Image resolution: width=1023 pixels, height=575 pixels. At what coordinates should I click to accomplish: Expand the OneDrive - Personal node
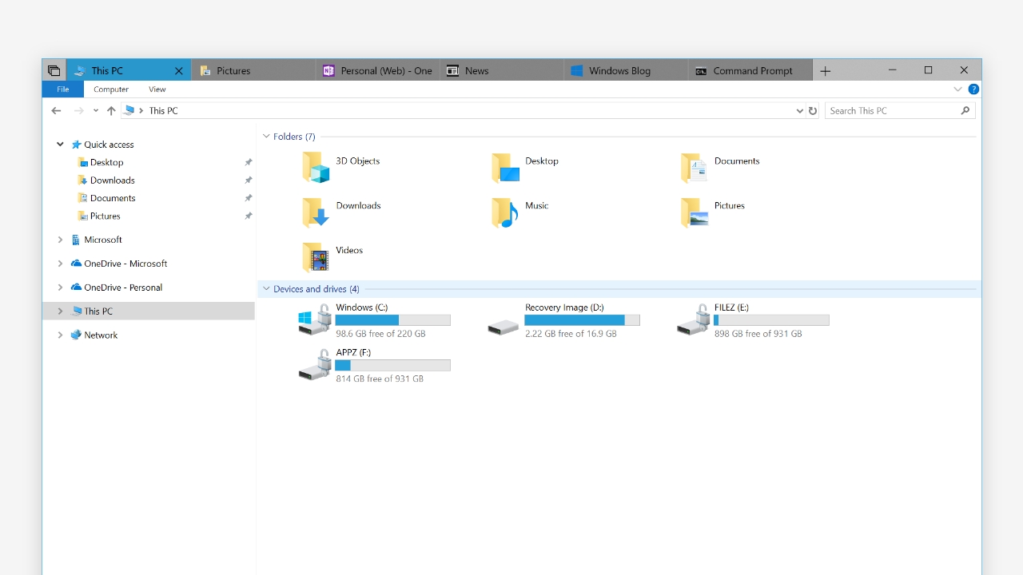pyautogui.click(x=60, y=287)
